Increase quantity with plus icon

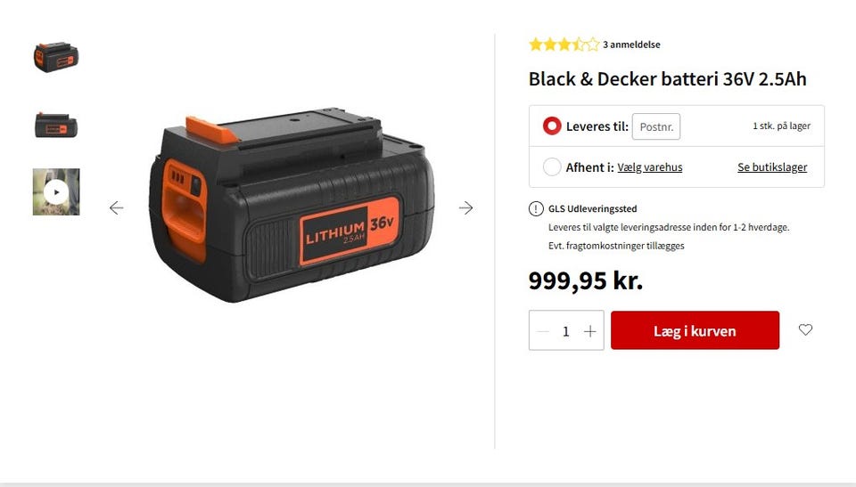tap(590, 331)
